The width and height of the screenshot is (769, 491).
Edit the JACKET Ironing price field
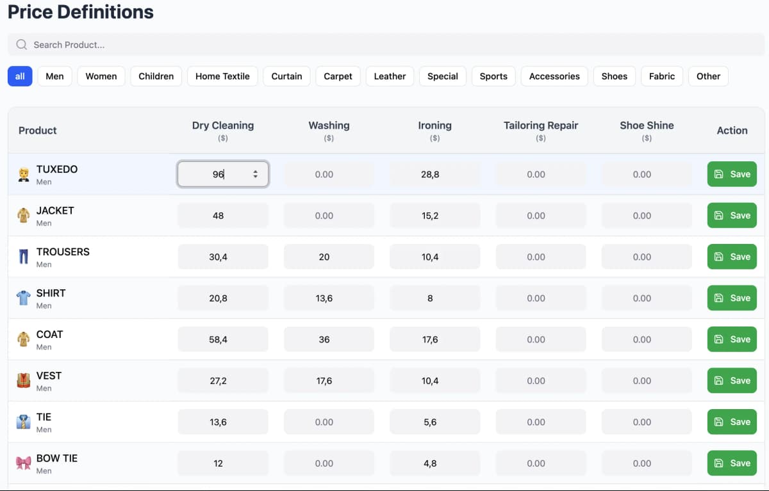coord(434,216)
